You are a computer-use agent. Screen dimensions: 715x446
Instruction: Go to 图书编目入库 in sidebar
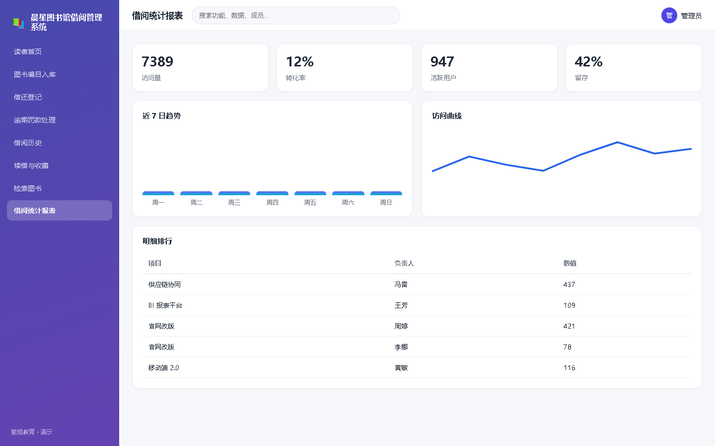[x=60, y=74]
